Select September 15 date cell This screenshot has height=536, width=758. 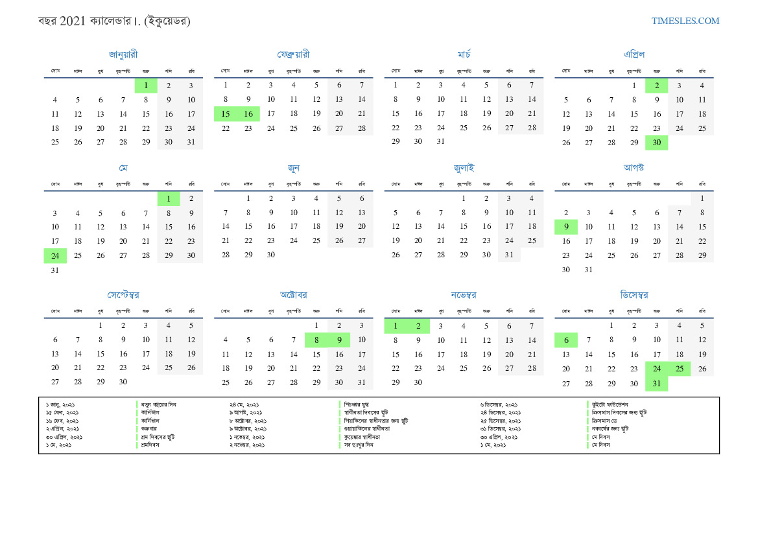click(x=101, y=355)
